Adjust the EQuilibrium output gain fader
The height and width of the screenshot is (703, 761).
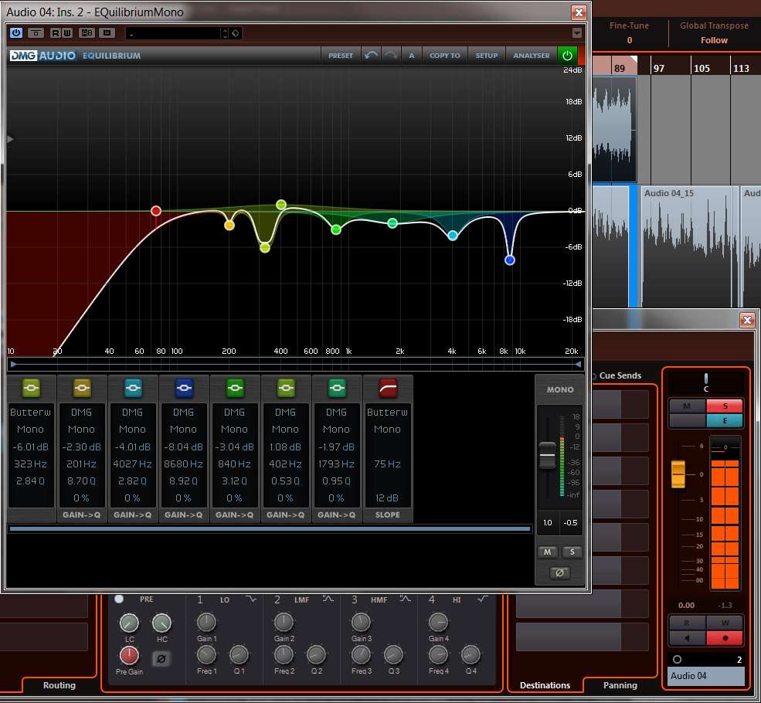[x=548, y=455]
